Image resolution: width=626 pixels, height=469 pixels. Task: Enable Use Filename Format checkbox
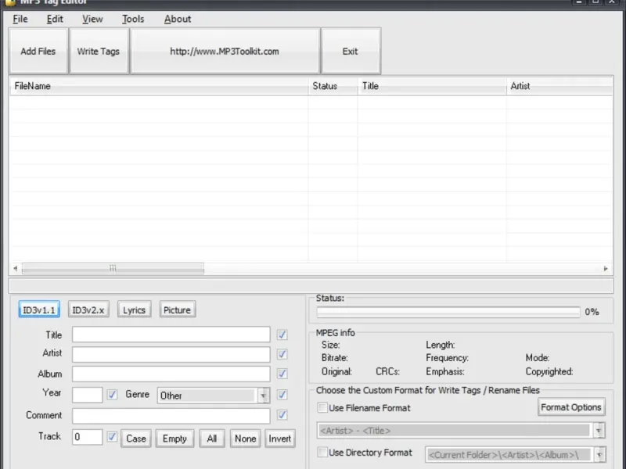point(322,407)
